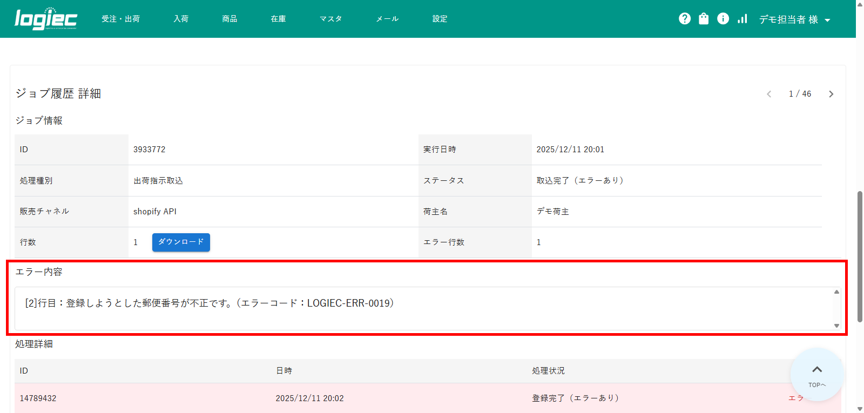Select process detail row 14789432
Image resolution: width=864 pixels, height=413 pixels.
(38, 398)
